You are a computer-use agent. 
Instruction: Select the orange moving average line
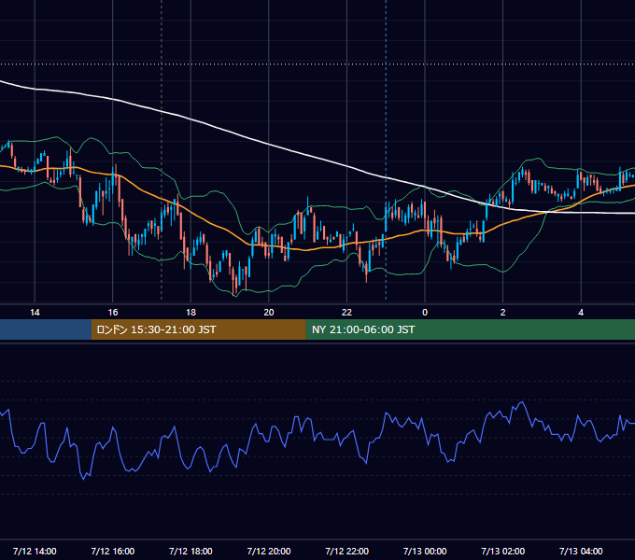211,224
